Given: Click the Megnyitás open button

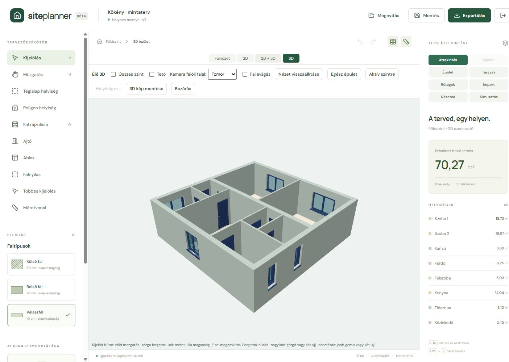Looking at the screenshot, I should point(384,15).
